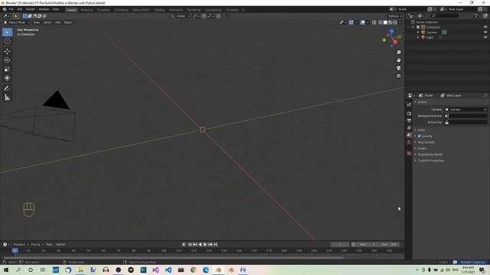Image resolution: width=490 pixels, height=275 pixels.
Task: Toggle camera view icon in viewport
Action: [398, 68]
